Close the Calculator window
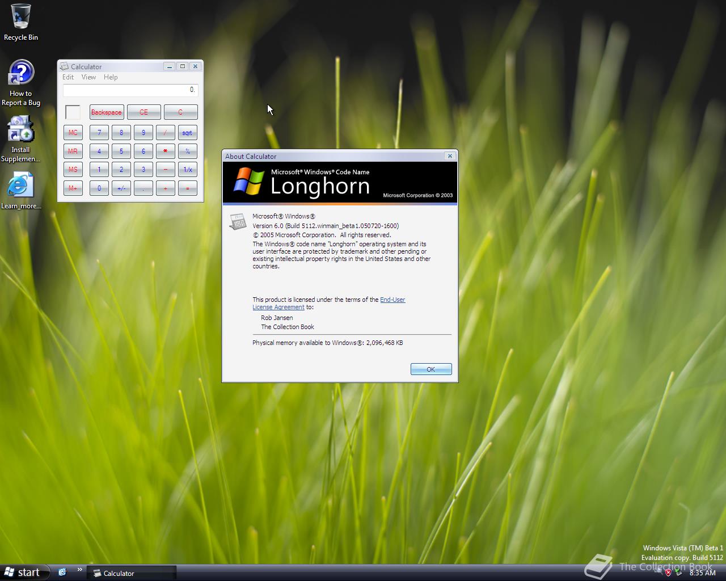The height and width of the screenshot is (581, 726). point(195,66)
